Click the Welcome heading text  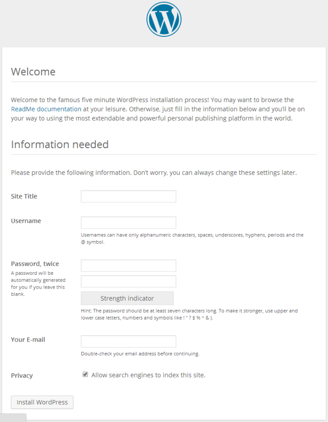(x=33, y=72)
